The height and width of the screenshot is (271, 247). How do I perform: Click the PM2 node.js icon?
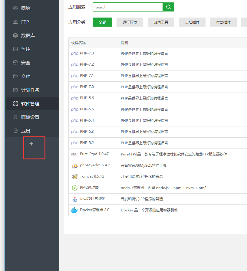pos(75,188)
